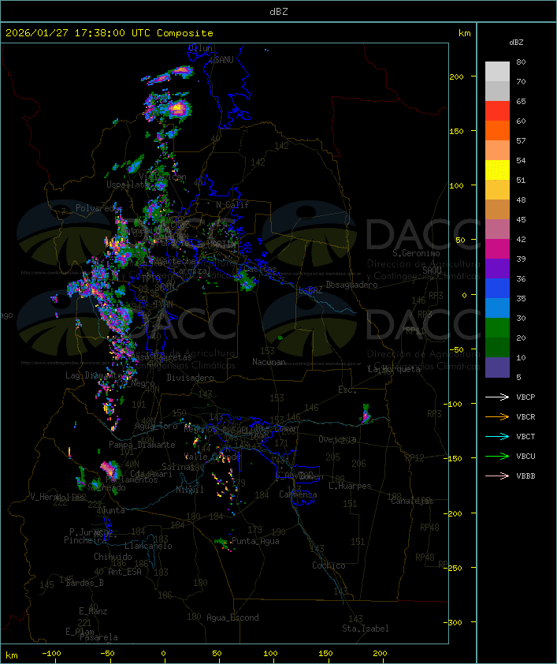
Task: Pick the bright green 20–30 dBZ swatch
Action: [497, 328]
